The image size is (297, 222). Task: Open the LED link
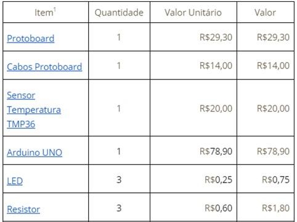[15, 181]
